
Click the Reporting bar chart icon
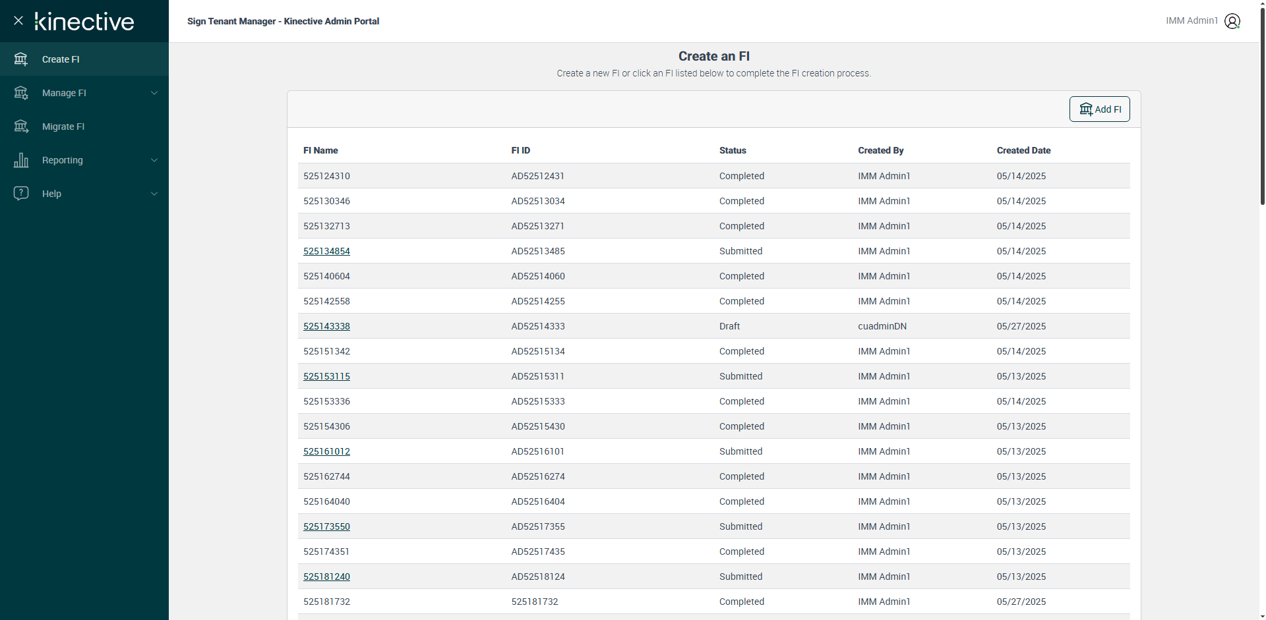[21, 160]
